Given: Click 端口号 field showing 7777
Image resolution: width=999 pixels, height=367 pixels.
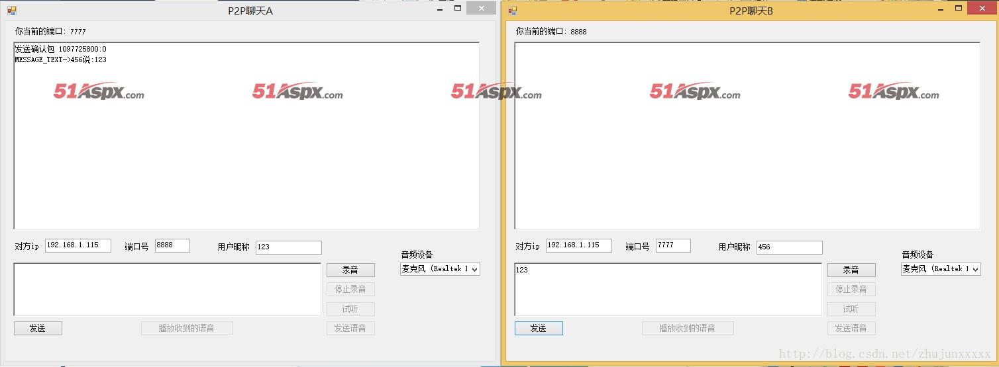Looking at the screenshot, I should click(x=673, y=245).
